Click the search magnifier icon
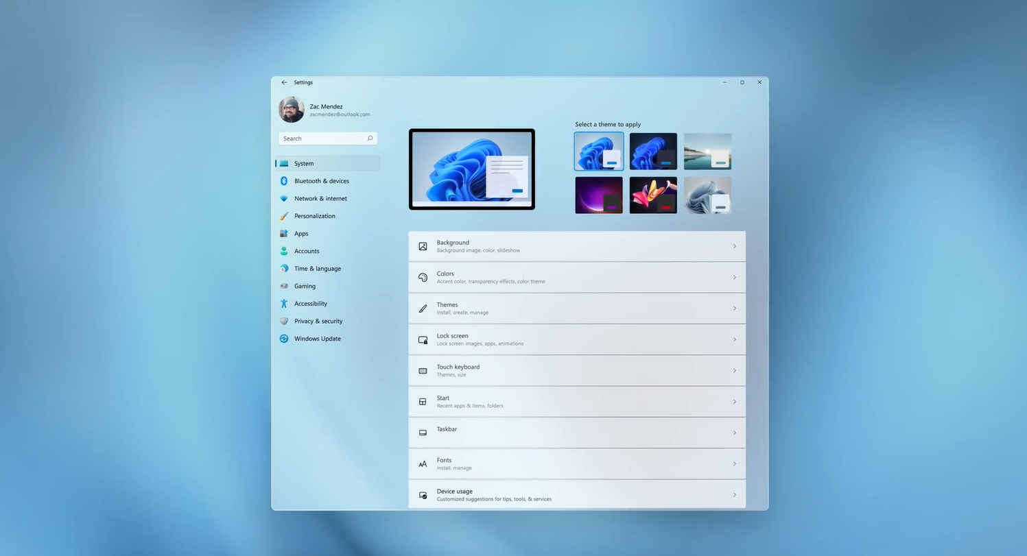The image size is (1027, 556). 370,138
